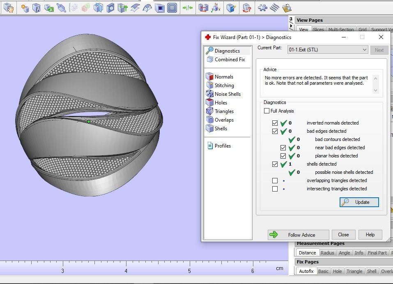Image resolution: width=393 pixels, height=284 pixels.
Task: Click the XYZ axes orientation icon
Action: (216, 8)
